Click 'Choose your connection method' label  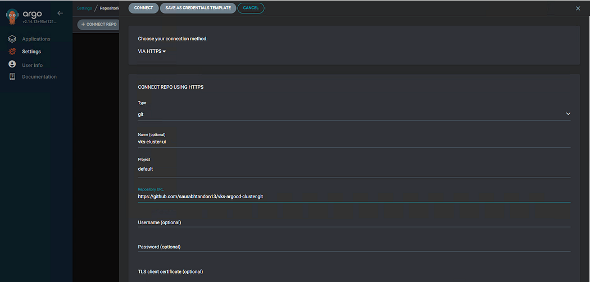tap(173, 39)
